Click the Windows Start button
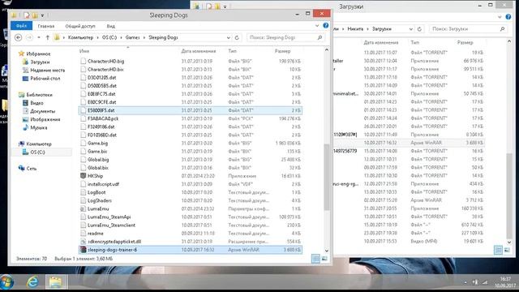Screen dimensions: 519x292 [x=7, y=282]
